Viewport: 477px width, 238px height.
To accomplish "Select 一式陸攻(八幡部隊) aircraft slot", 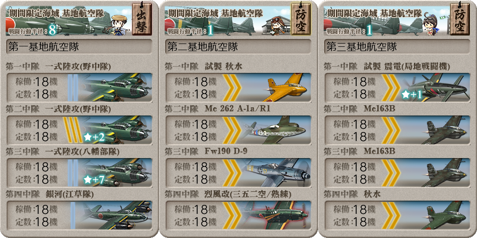I will tap(79, 173).
